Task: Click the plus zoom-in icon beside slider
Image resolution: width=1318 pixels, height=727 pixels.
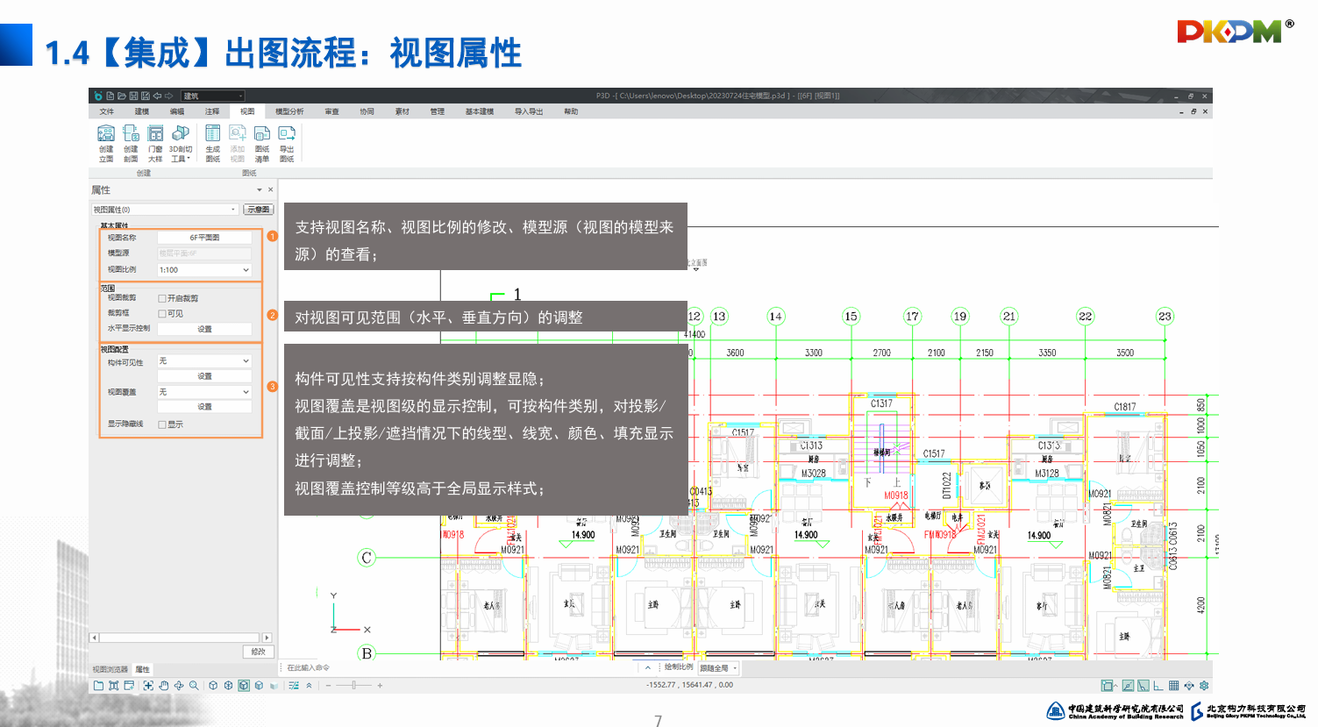Action: (380, 686)
